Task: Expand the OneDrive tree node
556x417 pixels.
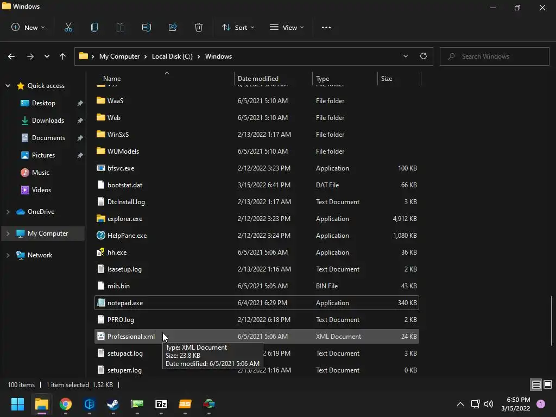Action: 8,212
